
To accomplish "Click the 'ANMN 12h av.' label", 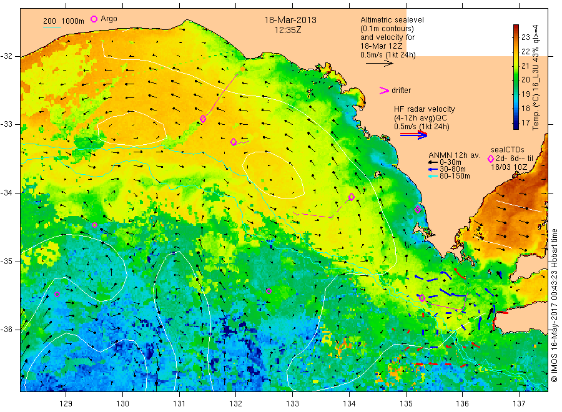I will coord(455,155).
